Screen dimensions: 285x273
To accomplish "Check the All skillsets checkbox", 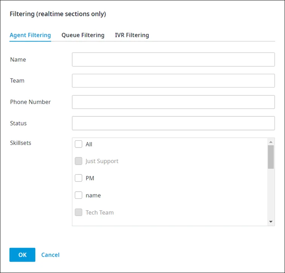I will 79,144.
